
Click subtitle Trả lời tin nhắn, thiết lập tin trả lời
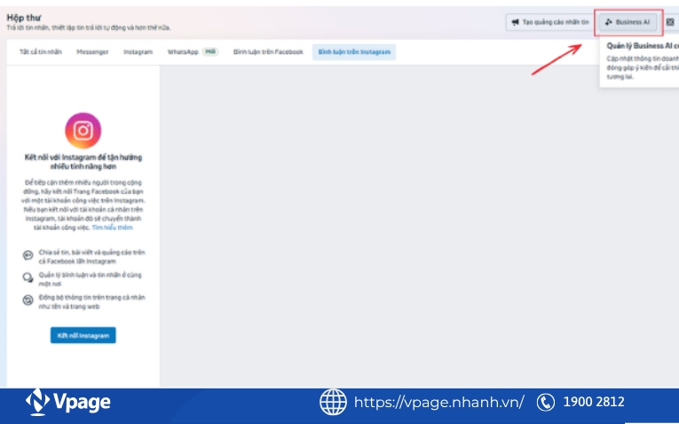pos(89,27)
